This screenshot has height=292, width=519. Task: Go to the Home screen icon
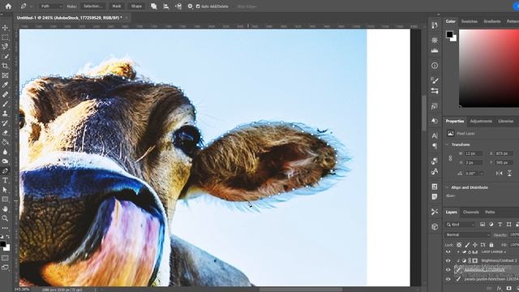pos(8,6)
